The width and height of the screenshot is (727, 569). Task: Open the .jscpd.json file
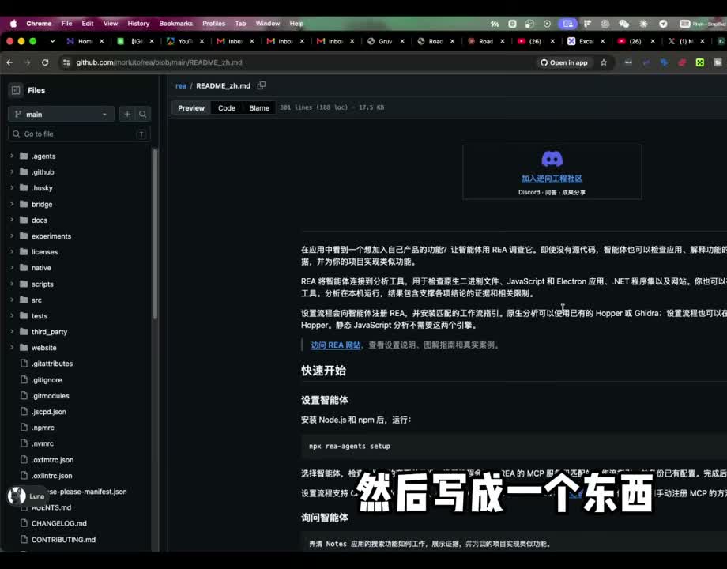click(49, 411)
